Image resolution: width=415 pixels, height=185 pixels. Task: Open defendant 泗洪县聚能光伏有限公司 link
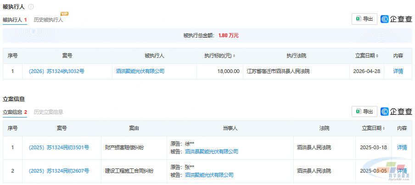tap(212, 151)
